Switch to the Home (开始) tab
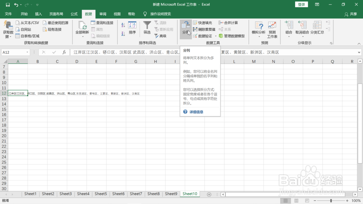The height and width of the screenshot is (204, 363). [24, 14]
